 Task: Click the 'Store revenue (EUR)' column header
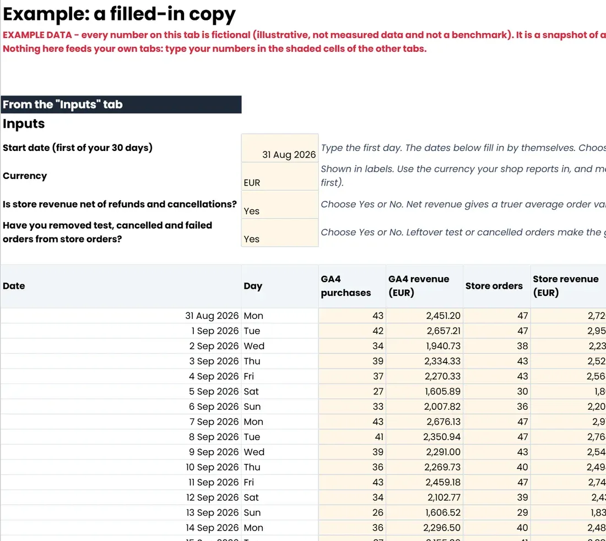(x=568, y=286)
